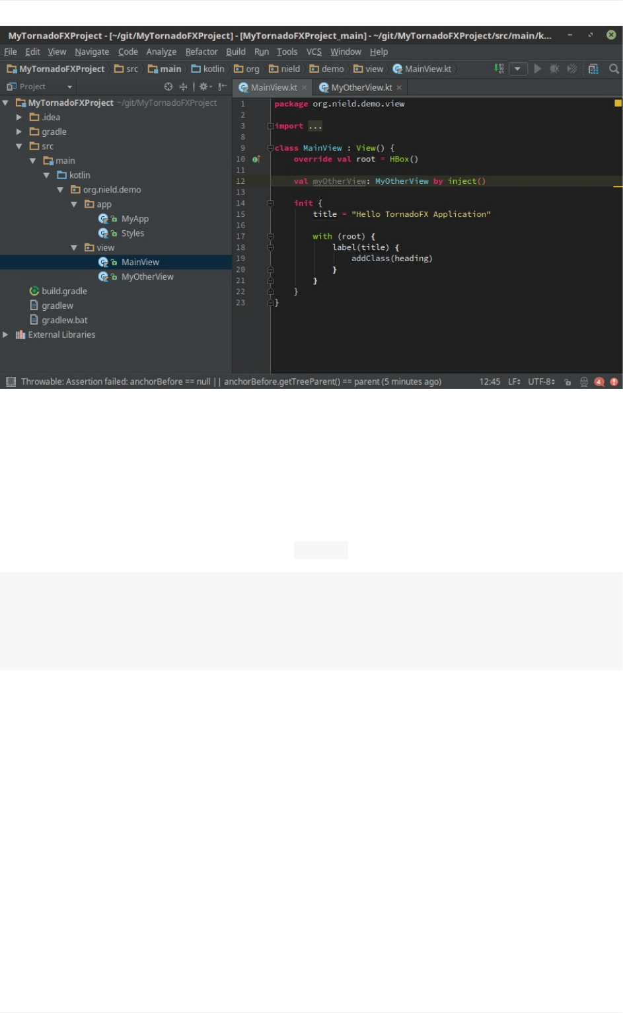Viewport: 623px width, 1013px height.
Task: Collapse the src folder
Action: 19,146
